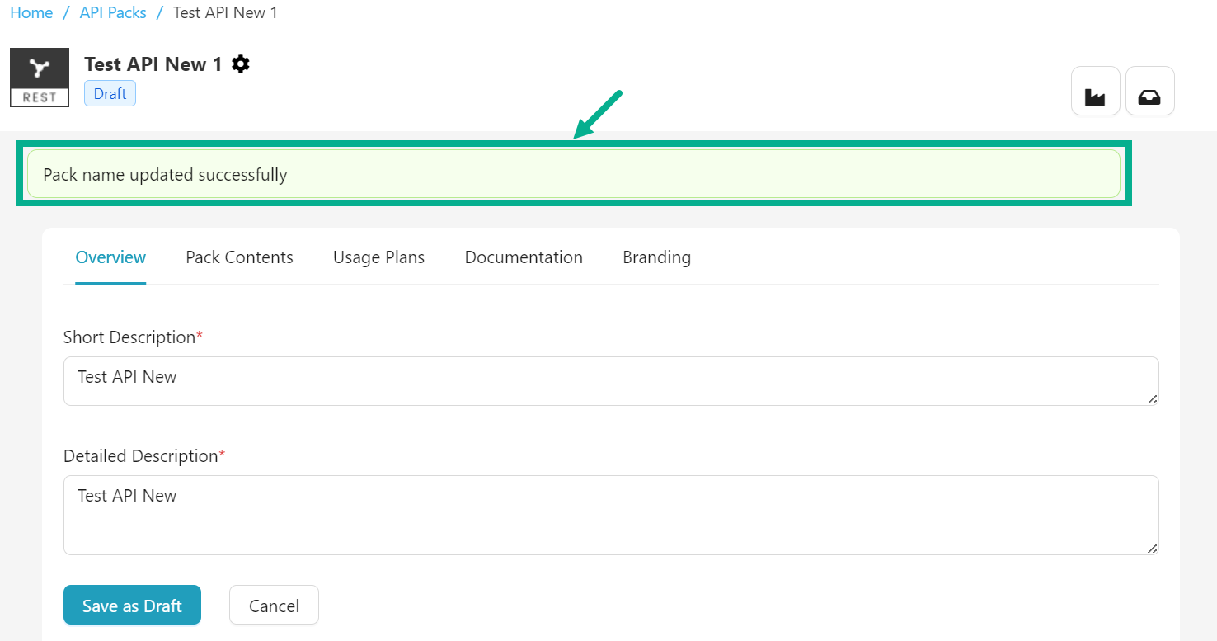Viewport: 1217px width, 641px height.
Task: Switch to the Branding tab
Action: coord(656,257)
